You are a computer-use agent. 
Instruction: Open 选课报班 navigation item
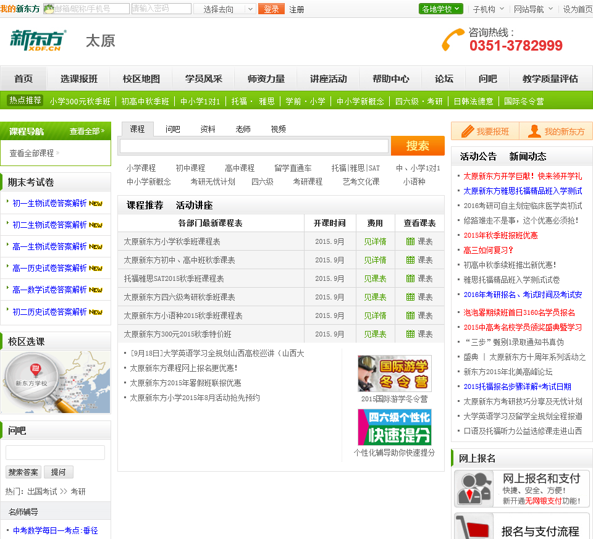pos(78,78)
